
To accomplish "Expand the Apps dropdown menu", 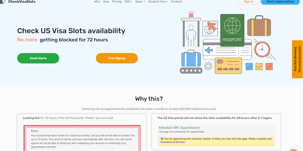I will pyautogui.click(x=140, y=1).
